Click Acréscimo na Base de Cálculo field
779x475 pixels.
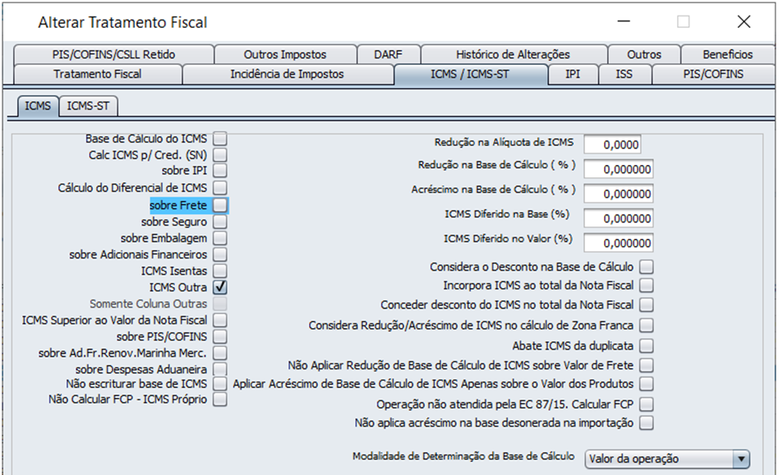click(619, 194)
